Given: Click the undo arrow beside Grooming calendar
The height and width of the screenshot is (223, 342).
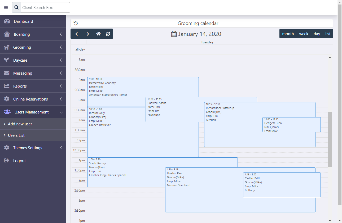Looking at the screenshot, I should coord(76,23).
